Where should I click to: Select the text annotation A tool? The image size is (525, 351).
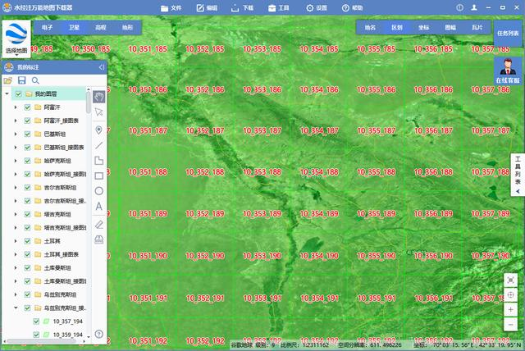pyautogui.click(x=98, y=206)
